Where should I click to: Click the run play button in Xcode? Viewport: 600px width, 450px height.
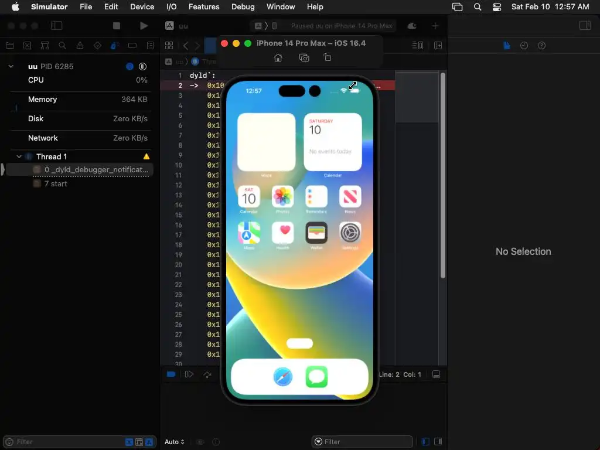pos(144,26)
